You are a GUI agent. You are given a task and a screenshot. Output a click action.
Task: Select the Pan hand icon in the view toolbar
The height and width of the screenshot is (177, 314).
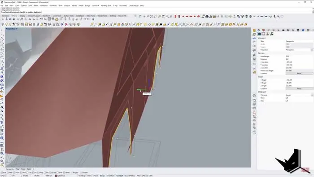point(140,17)
